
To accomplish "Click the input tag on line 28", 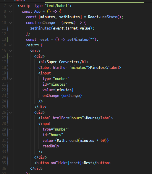I will (x=45, y=123).
